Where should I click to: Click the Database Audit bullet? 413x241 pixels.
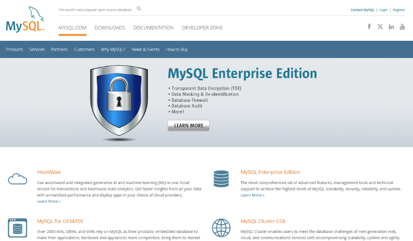187,106
